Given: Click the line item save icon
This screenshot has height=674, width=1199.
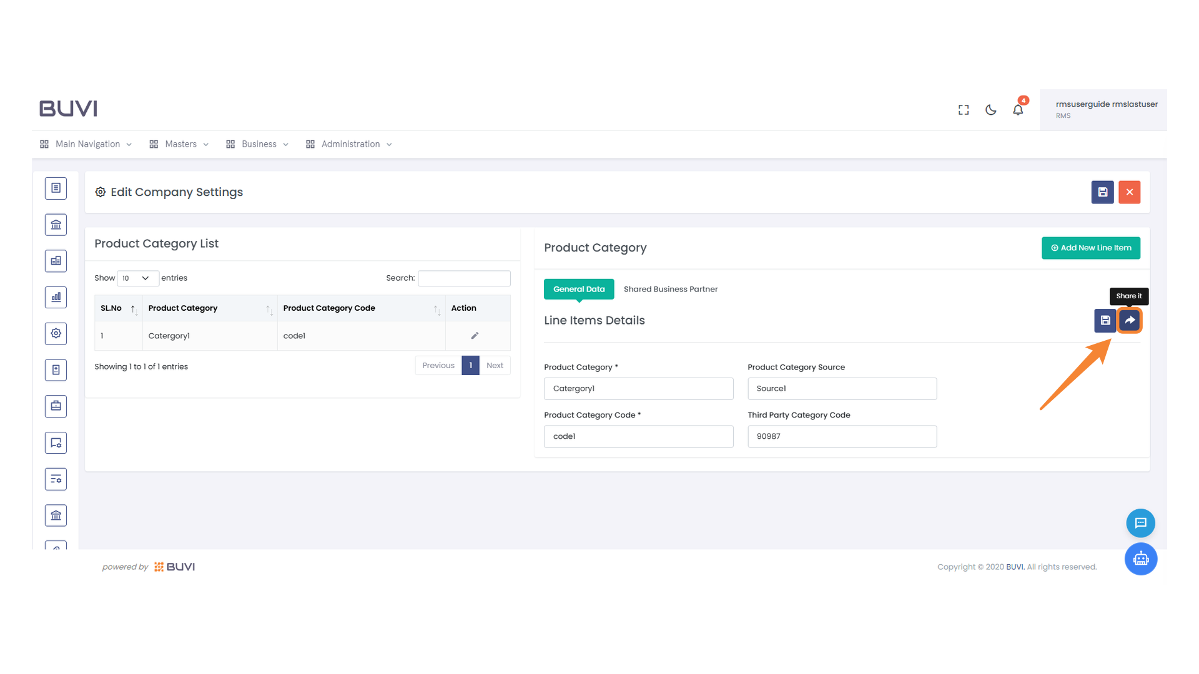Looking at the screenshot, I should [1105, 320].
